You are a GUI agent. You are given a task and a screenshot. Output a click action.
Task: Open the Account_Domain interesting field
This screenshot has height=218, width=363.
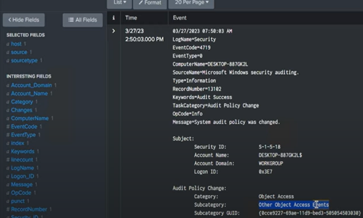[31, 85]
